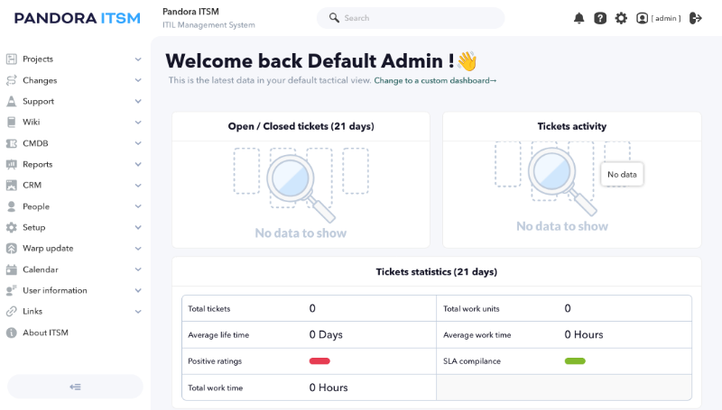Expand the Reports menu chevron
The image size is (722, 410).
pyautogui.click(x=138, y=164)
